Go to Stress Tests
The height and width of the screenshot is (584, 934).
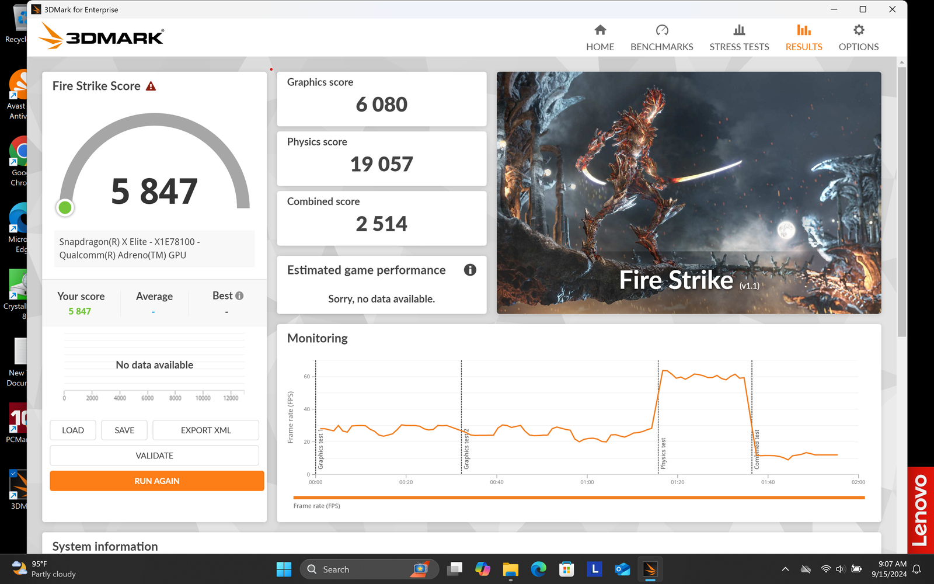[x=738, y=37]
